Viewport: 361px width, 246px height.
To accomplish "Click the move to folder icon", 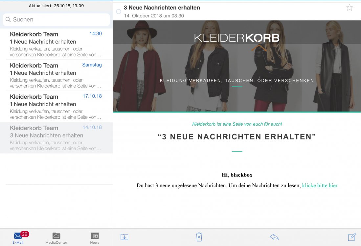I will (x=124, y=237).
